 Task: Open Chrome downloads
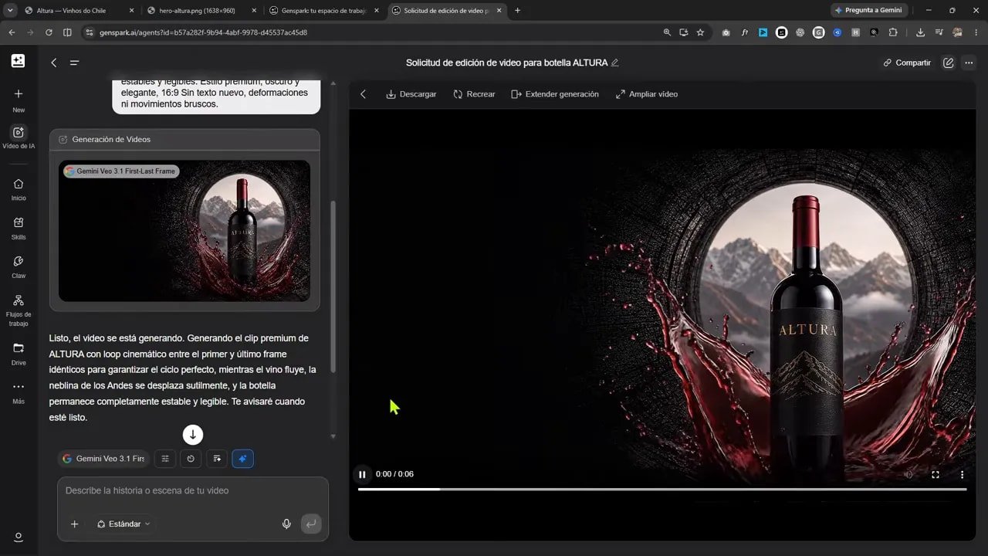(920, 32)
